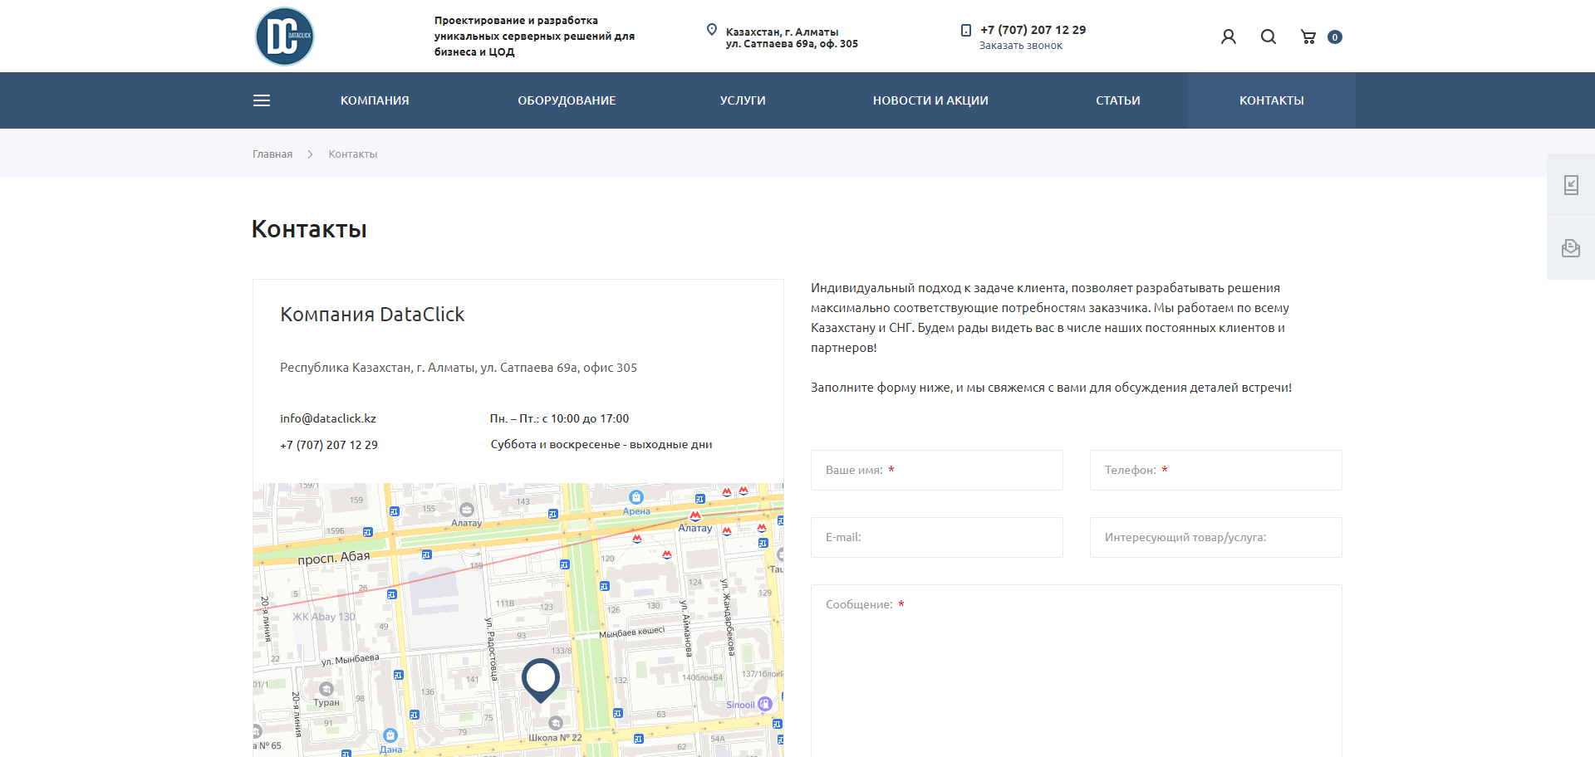Click the breadcrumb chevron separator
This screenshot has height=757, width=1595.
[x=310, y=154]
